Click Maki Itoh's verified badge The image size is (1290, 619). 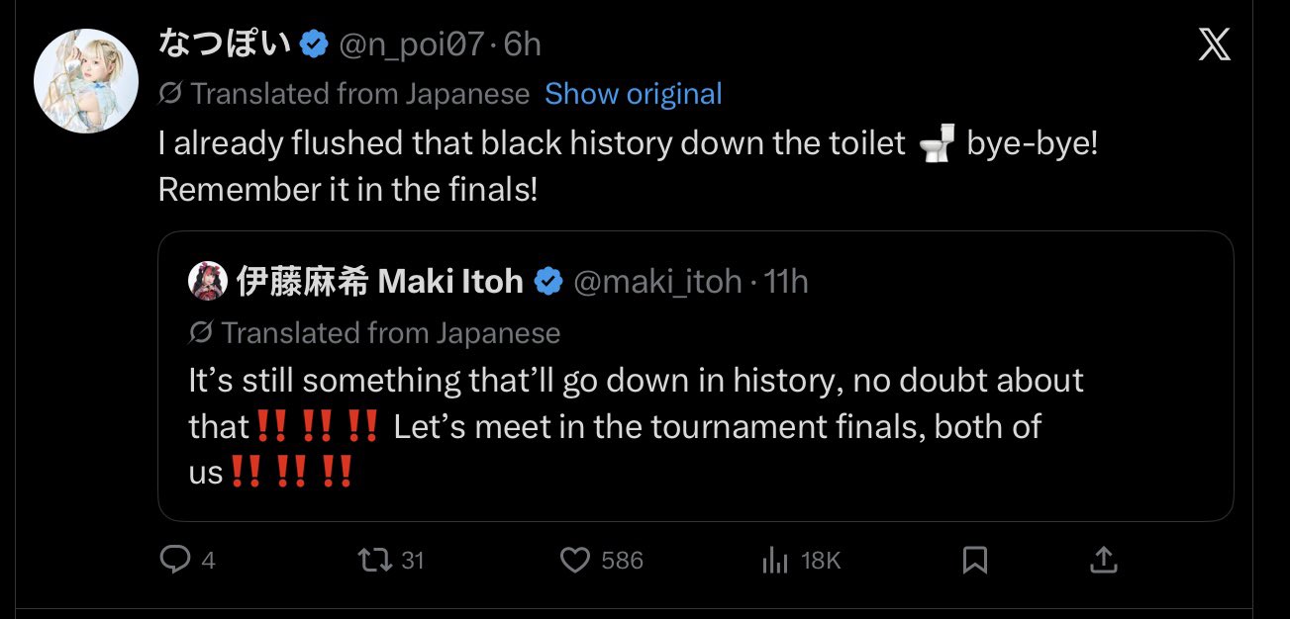(547, 282)
